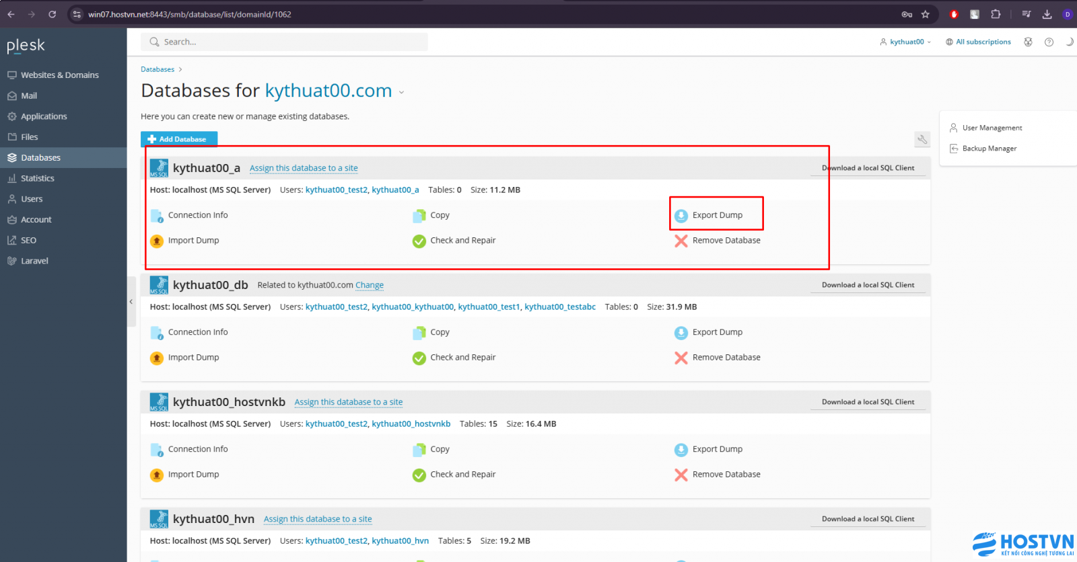Reload the page in the browser
Screen dimensions: 1077x562
coord(52,14)
